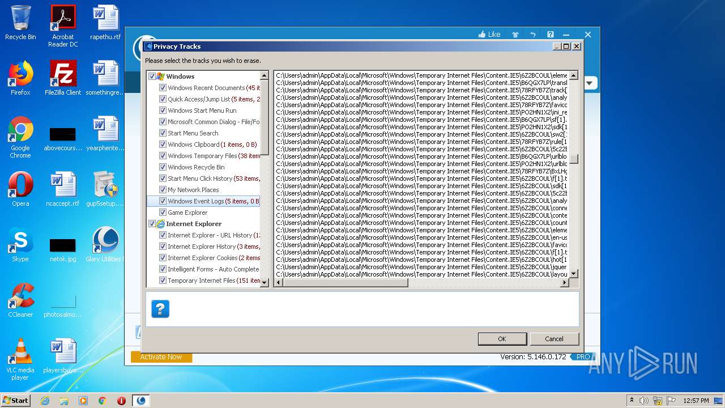This screenshot has width=725, height=408.
Task: Uncheck Windows Recycle Bin checkbox
Action: click(163, 167)
